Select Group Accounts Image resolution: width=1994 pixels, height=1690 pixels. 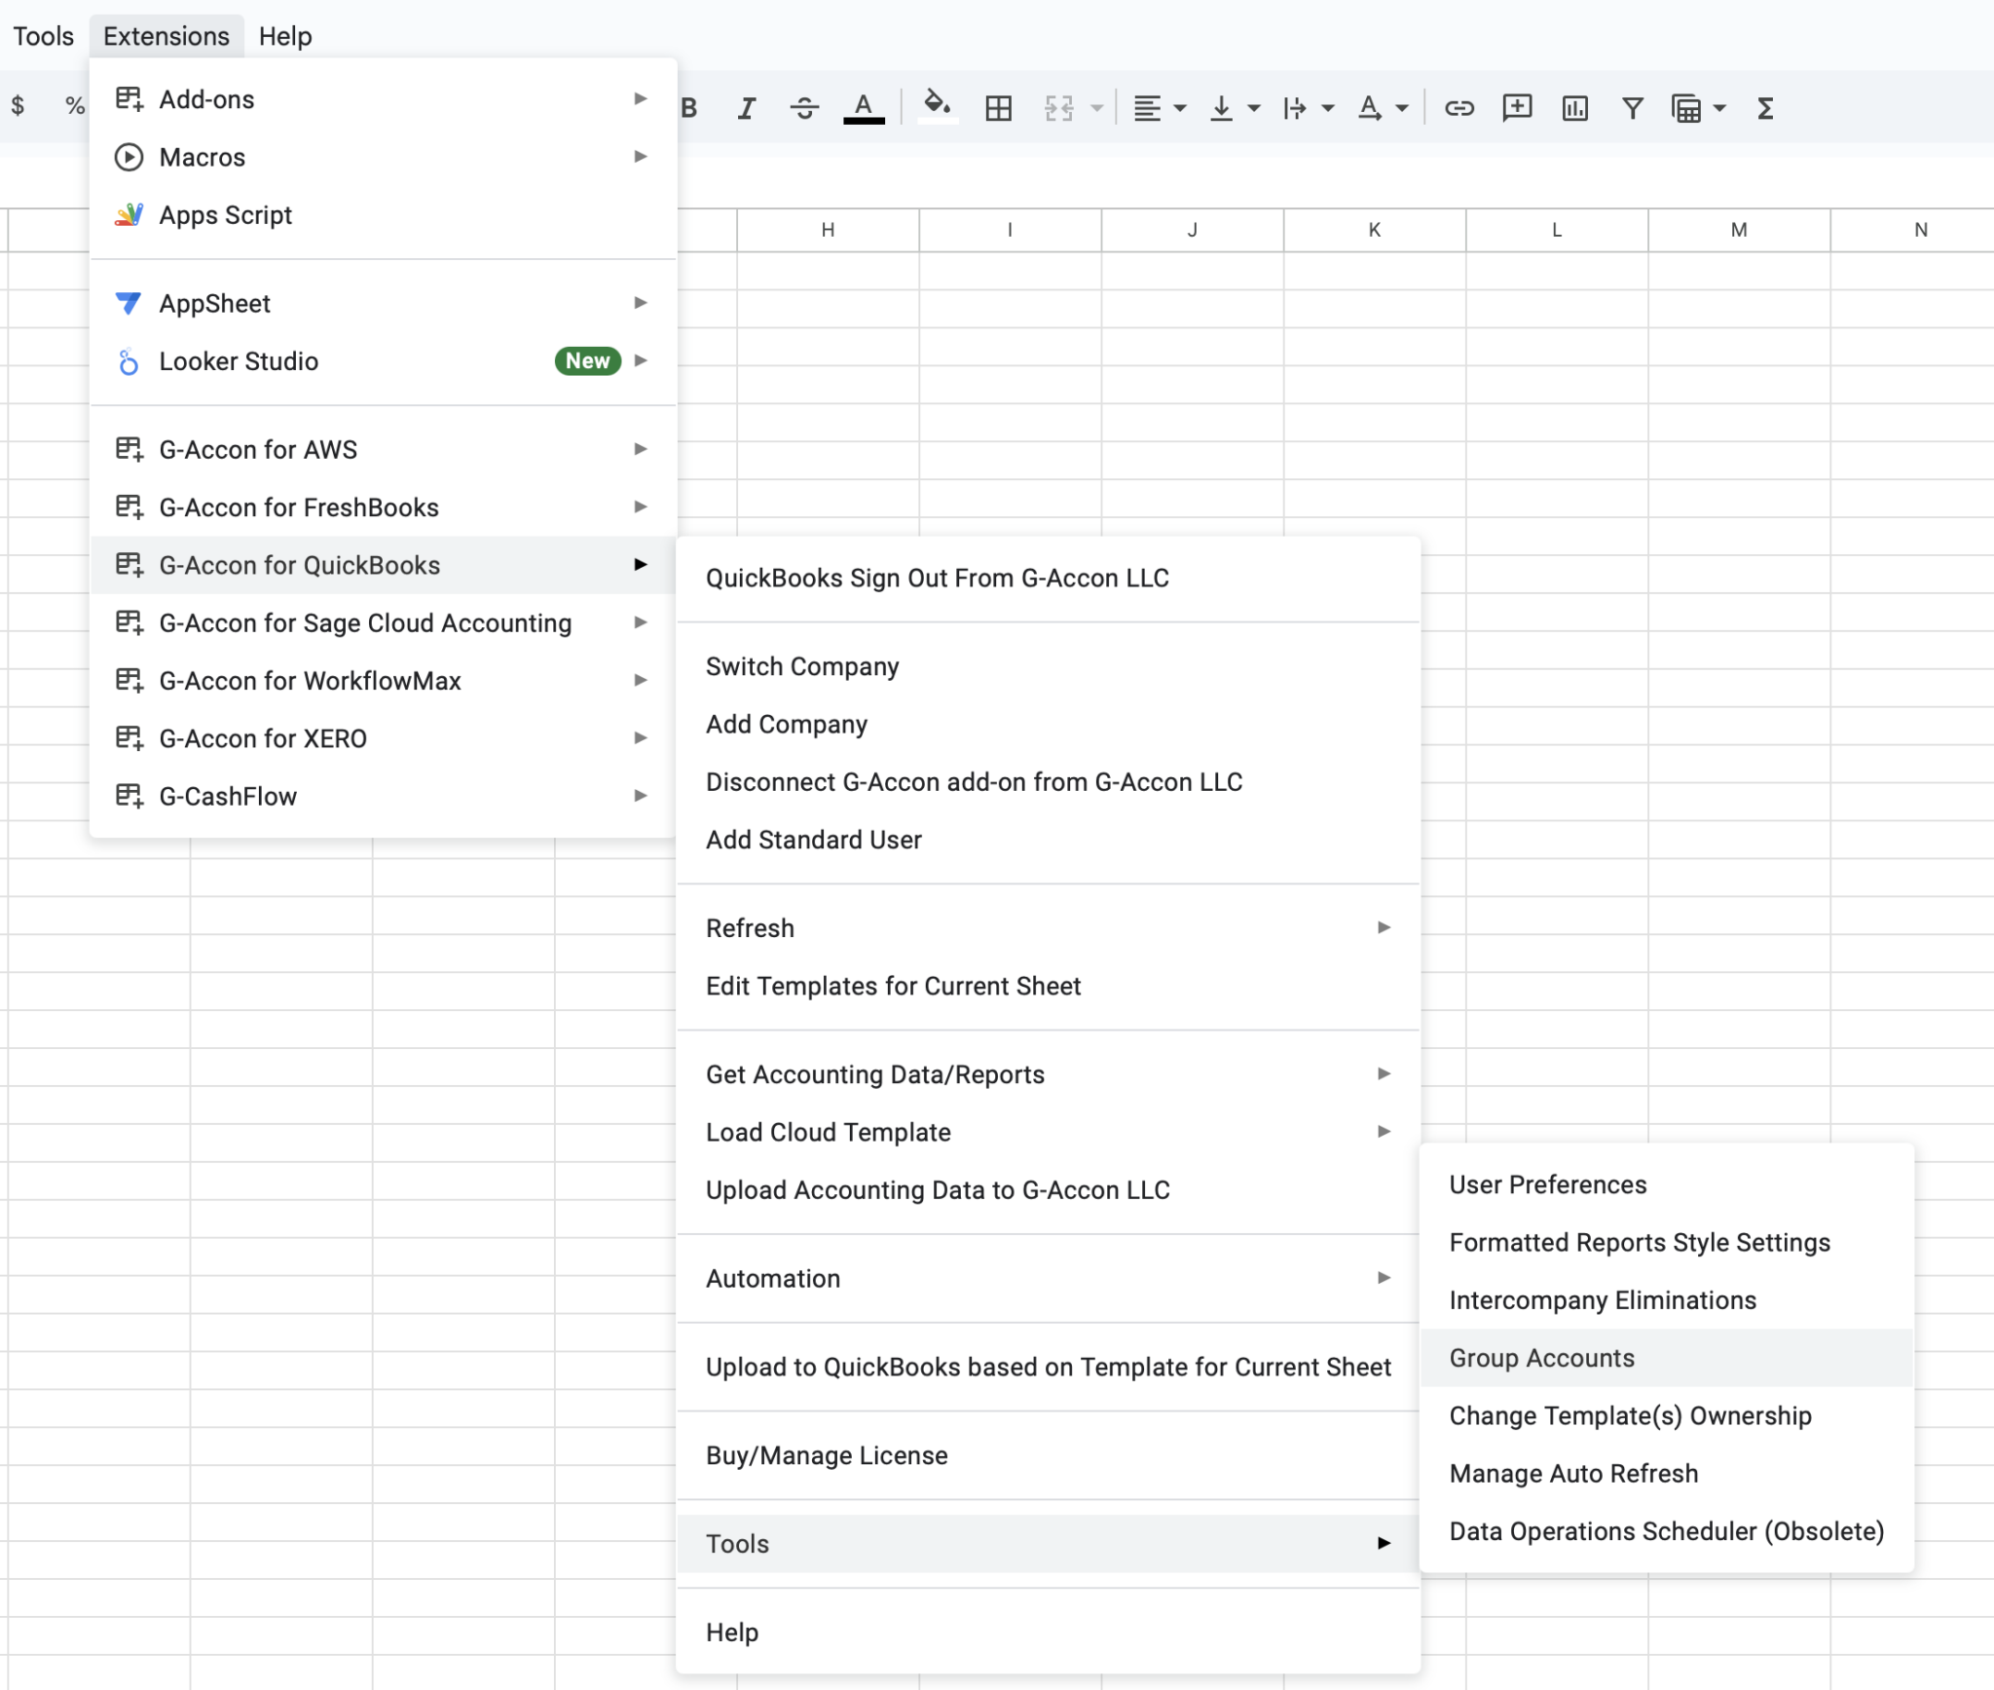(1667, 1358)
